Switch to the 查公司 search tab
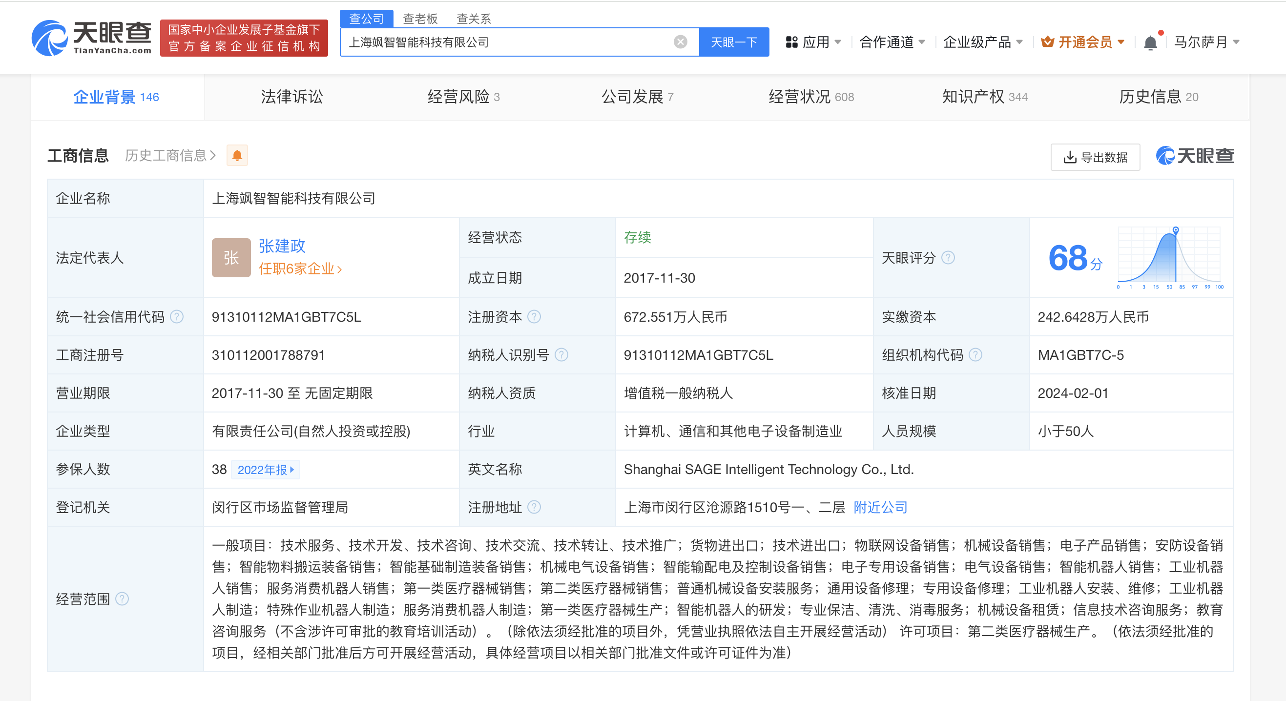This screenshot has width=1286, height=701. 367,19
